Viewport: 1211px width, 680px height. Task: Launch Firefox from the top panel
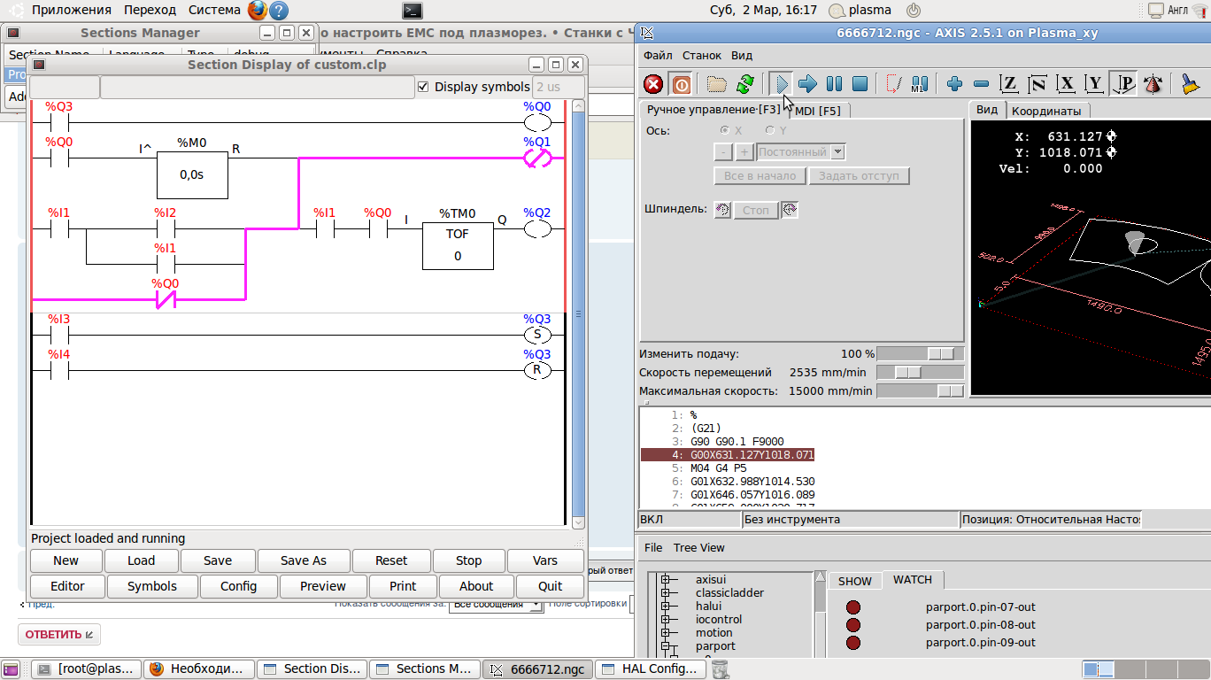click(x=257, y=11)
